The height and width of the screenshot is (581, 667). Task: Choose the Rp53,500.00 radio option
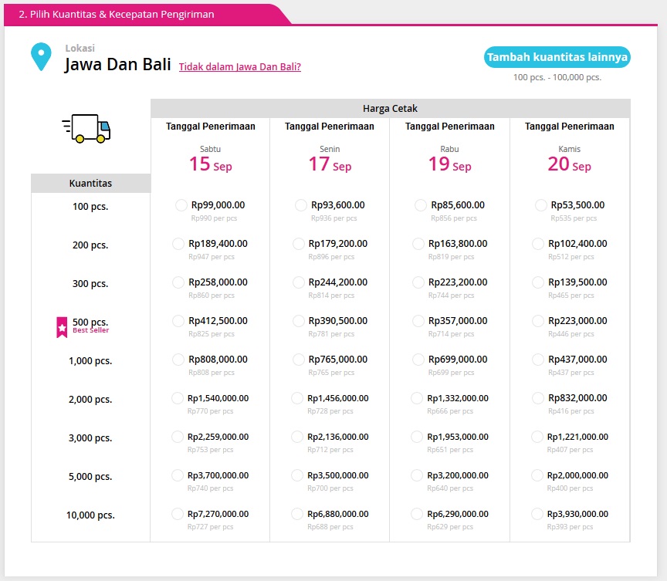pos(541,205)
